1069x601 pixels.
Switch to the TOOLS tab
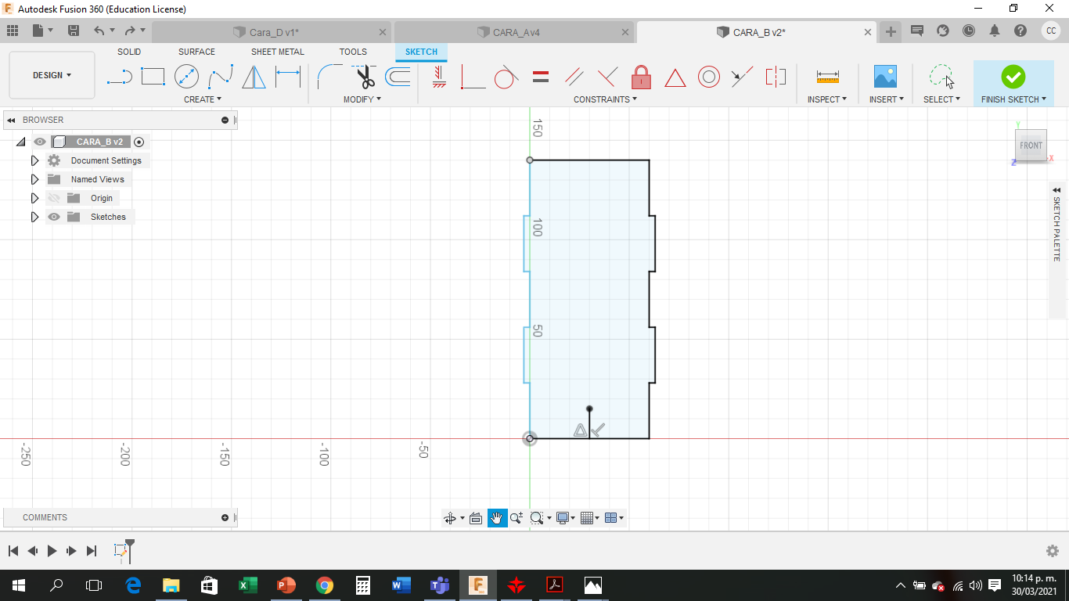point(353,52)
